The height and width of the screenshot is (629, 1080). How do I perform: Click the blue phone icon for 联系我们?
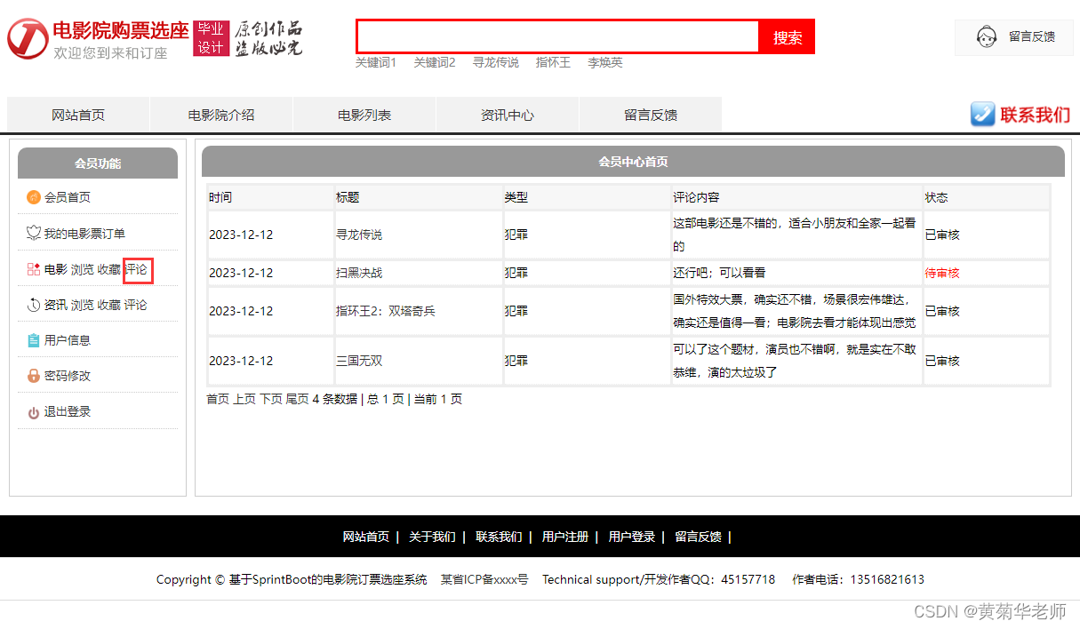982,115
